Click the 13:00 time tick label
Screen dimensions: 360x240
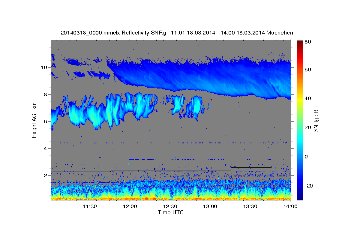click(210, 207)
